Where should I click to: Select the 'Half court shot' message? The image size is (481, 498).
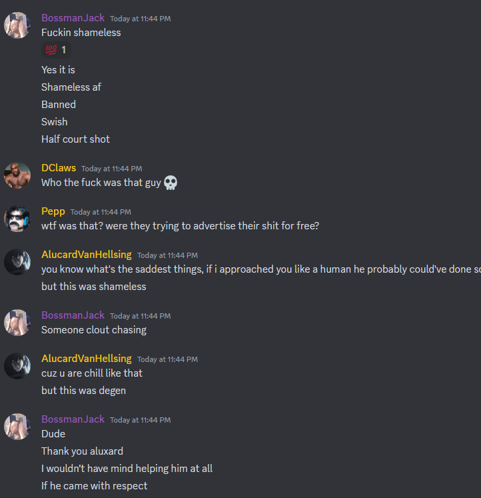[75, 139]
